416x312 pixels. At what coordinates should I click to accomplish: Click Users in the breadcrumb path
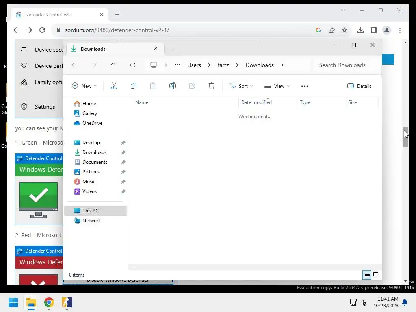coord(194,65)
